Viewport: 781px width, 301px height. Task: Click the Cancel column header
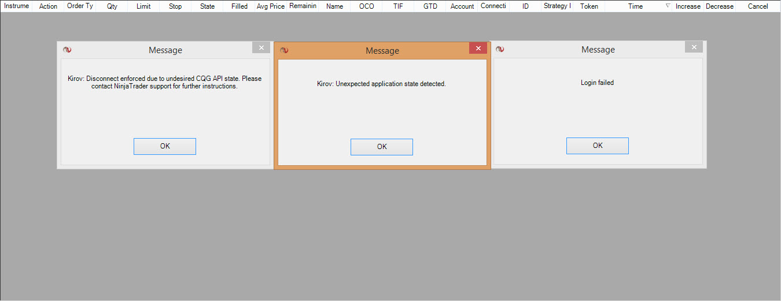[758, 6]
